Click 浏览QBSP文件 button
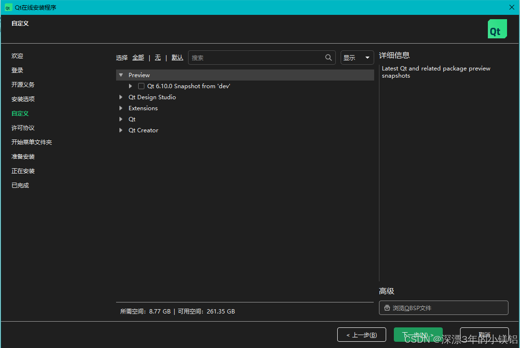520x348 pixels. click(x=443, y=308)
